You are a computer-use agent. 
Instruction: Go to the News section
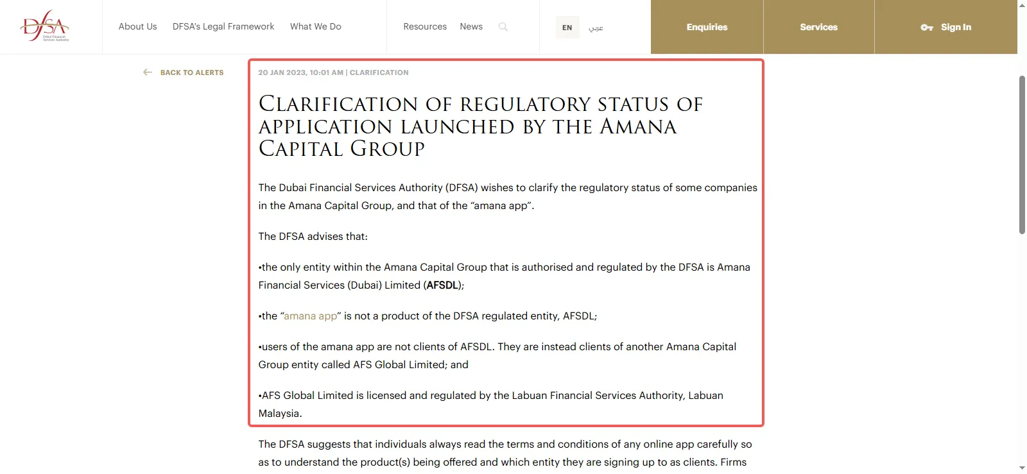(471, 26)
